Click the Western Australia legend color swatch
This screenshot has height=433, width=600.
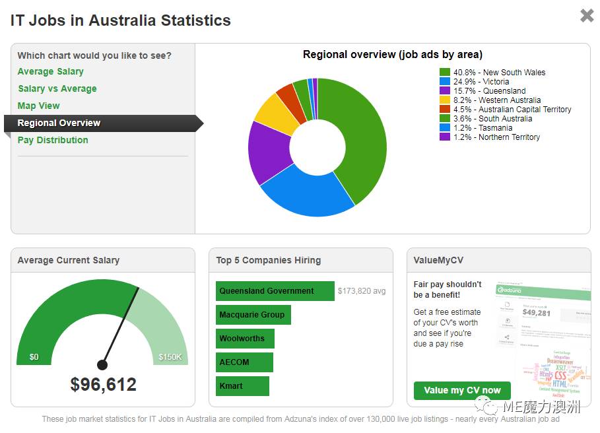click(x=445, y=100)
